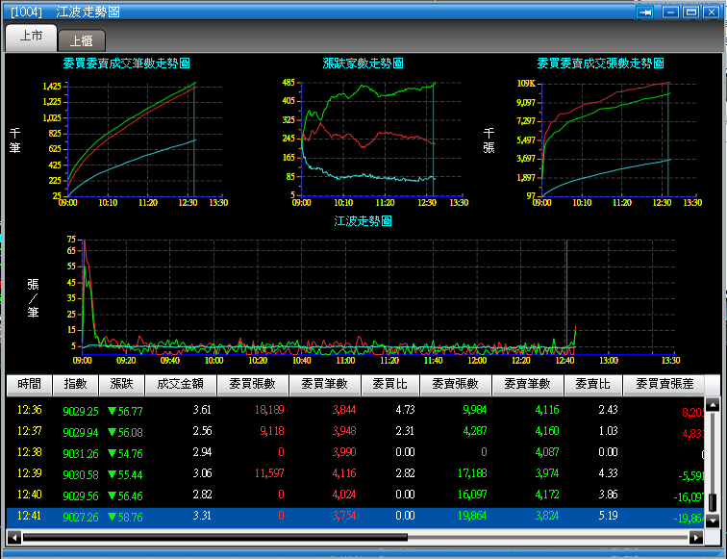Pin the window with the pushpin icon
Screen dimensions: 727x559
pos(644,13)
